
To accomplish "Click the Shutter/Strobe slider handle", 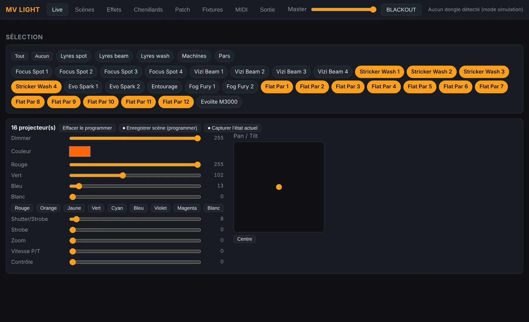I will 76,219.
